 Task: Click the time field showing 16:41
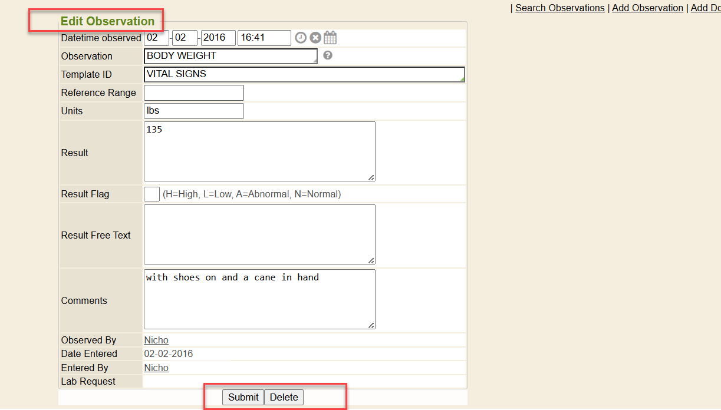pos(264,38)
